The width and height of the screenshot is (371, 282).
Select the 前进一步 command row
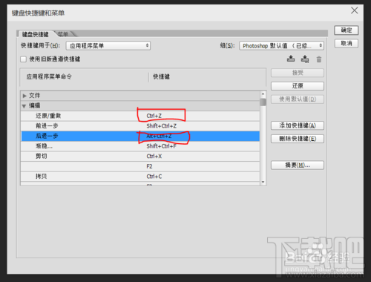pyautogui.click(x=140, y=126)
